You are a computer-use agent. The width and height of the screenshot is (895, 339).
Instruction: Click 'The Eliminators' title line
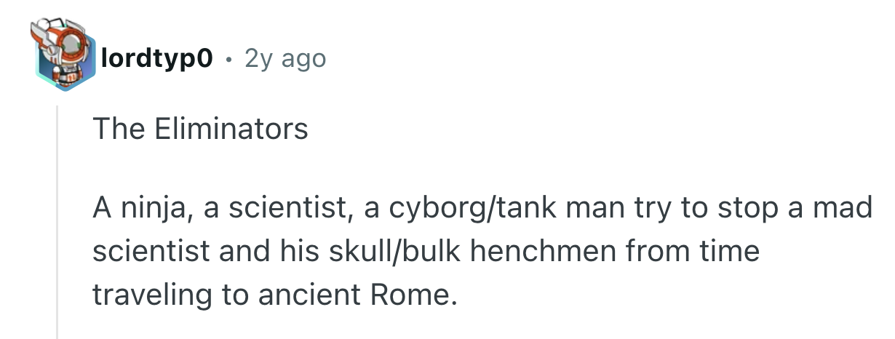(x=200, y=129)
